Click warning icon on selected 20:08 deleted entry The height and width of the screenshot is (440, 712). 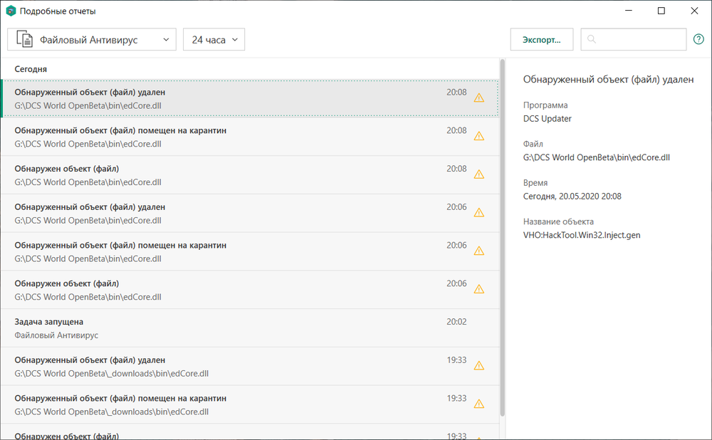click(479, 98)
